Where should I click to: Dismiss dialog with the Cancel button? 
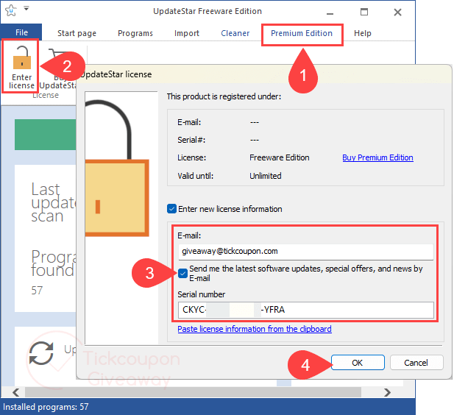(x=416, y=363)
